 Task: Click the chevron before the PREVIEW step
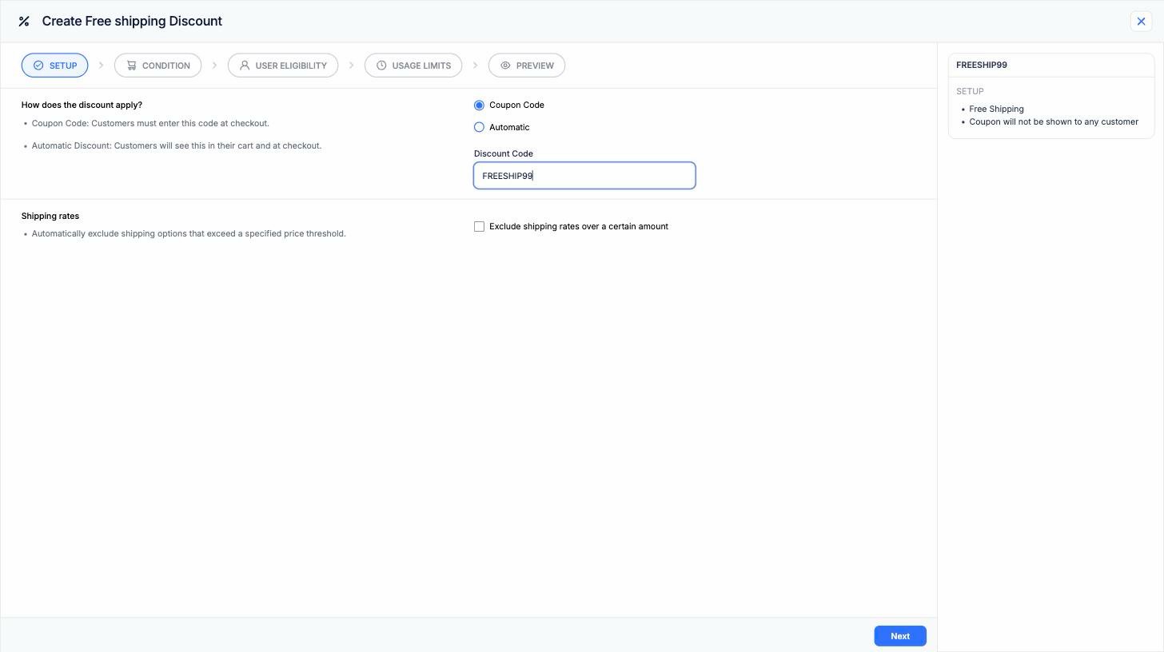[475, 66]
